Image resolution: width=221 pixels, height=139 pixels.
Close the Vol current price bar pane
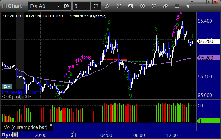51,125
